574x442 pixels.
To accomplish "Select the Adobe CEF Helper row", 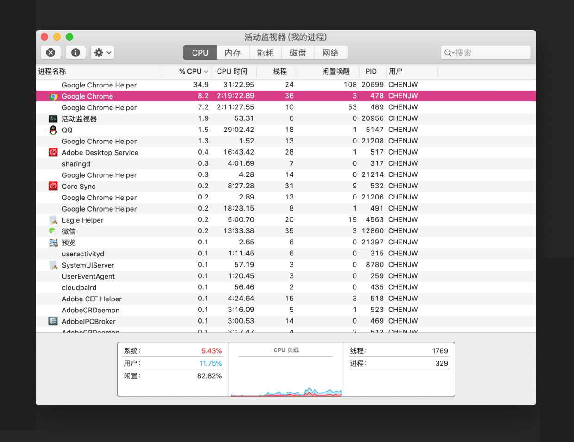I will tap(286, 299).
